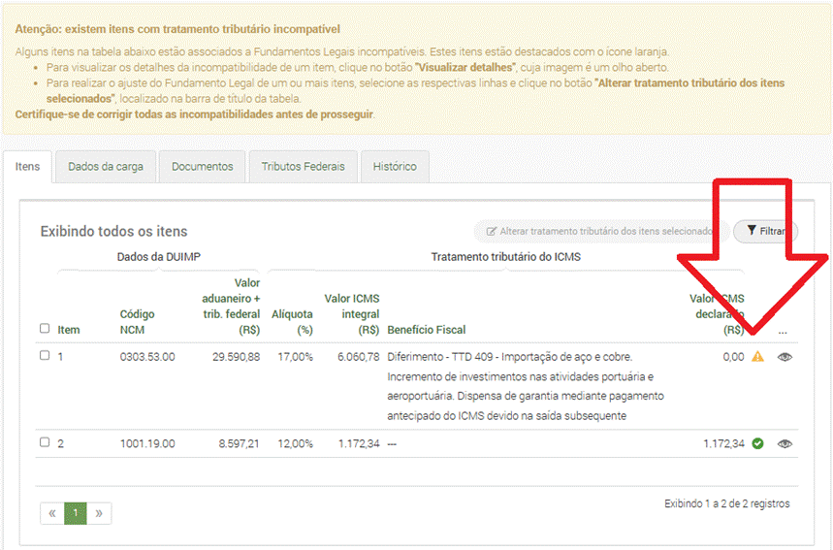The width and height of the screenshot is (833, 550).
Task: Go to the Tributos Federais tab
Action: click(x=303, y=167)
